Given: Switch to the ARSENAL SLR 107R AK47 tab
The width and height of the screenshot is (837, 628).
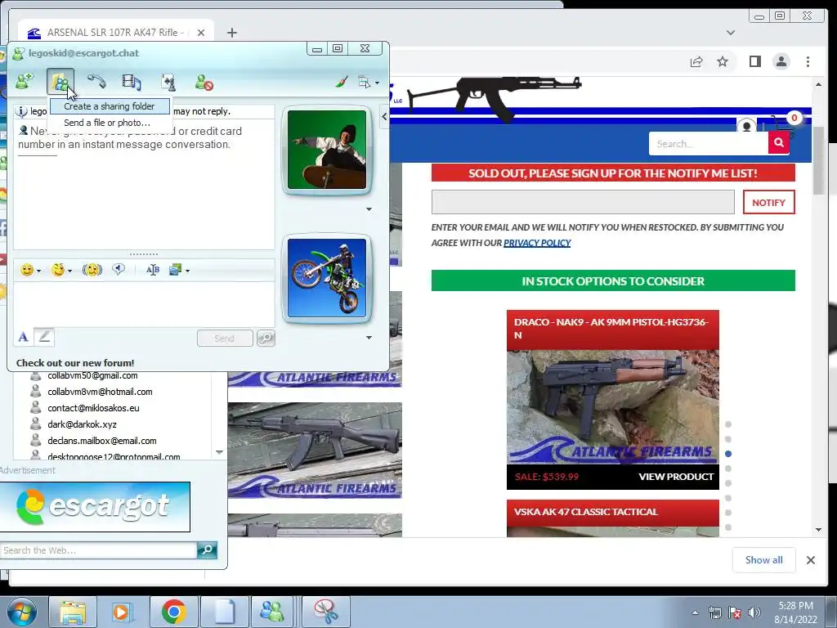Looking at the screenshot, I should pos(115,33).
